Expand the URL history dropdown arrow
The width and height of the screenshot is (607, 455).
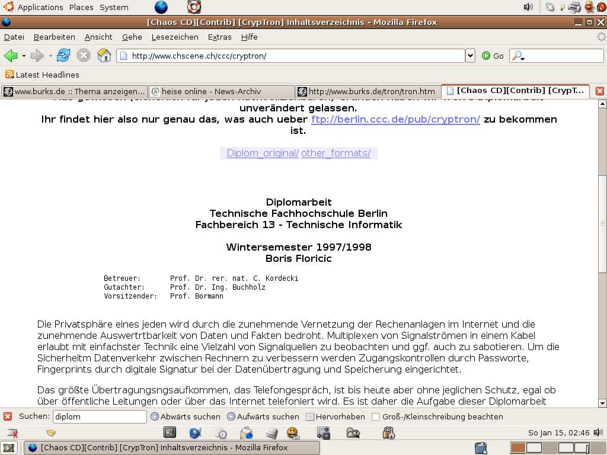point(470,56)
